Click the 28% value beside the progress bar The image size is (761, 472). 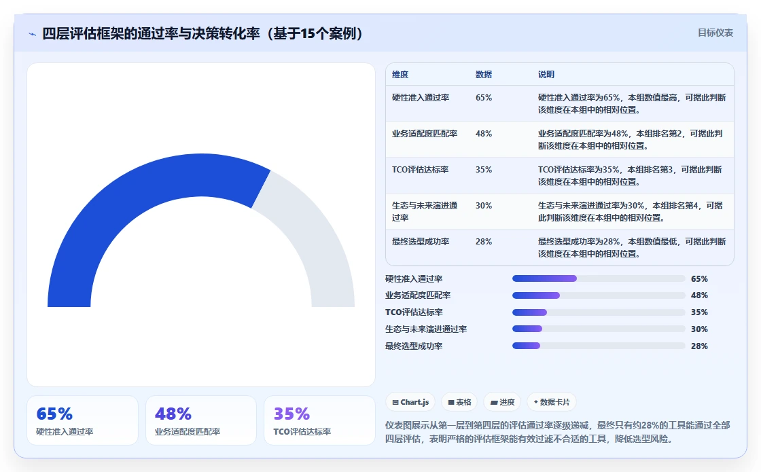699,346
